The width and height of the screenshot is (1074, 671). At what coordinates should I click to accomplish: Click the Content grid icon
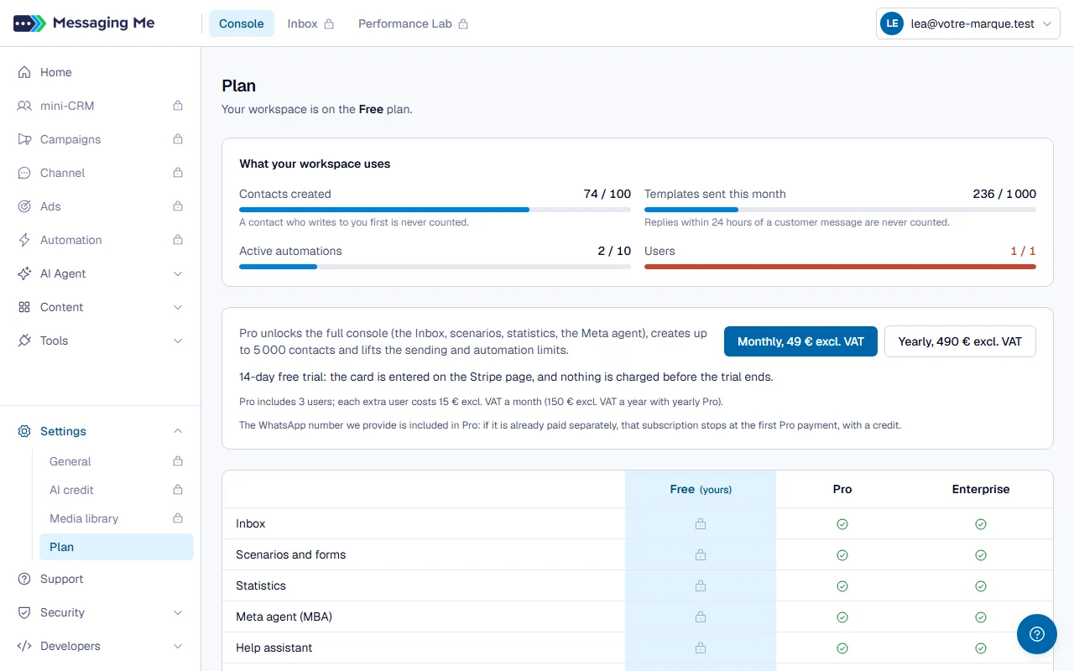(24, 307)
